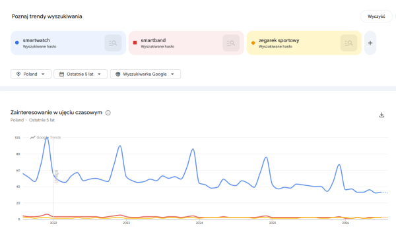Open the Poland region dropdown
The height and width of the screenshot is (240, 396).
(31, 75)
